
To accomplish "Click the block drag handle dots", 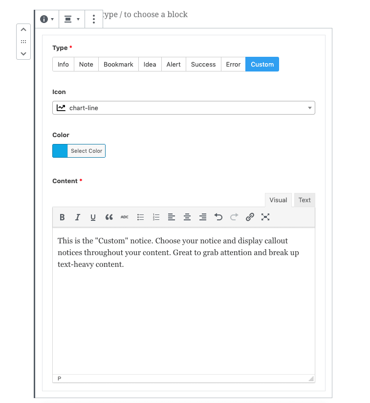I will pyautogui.click(x=23, y=42).
